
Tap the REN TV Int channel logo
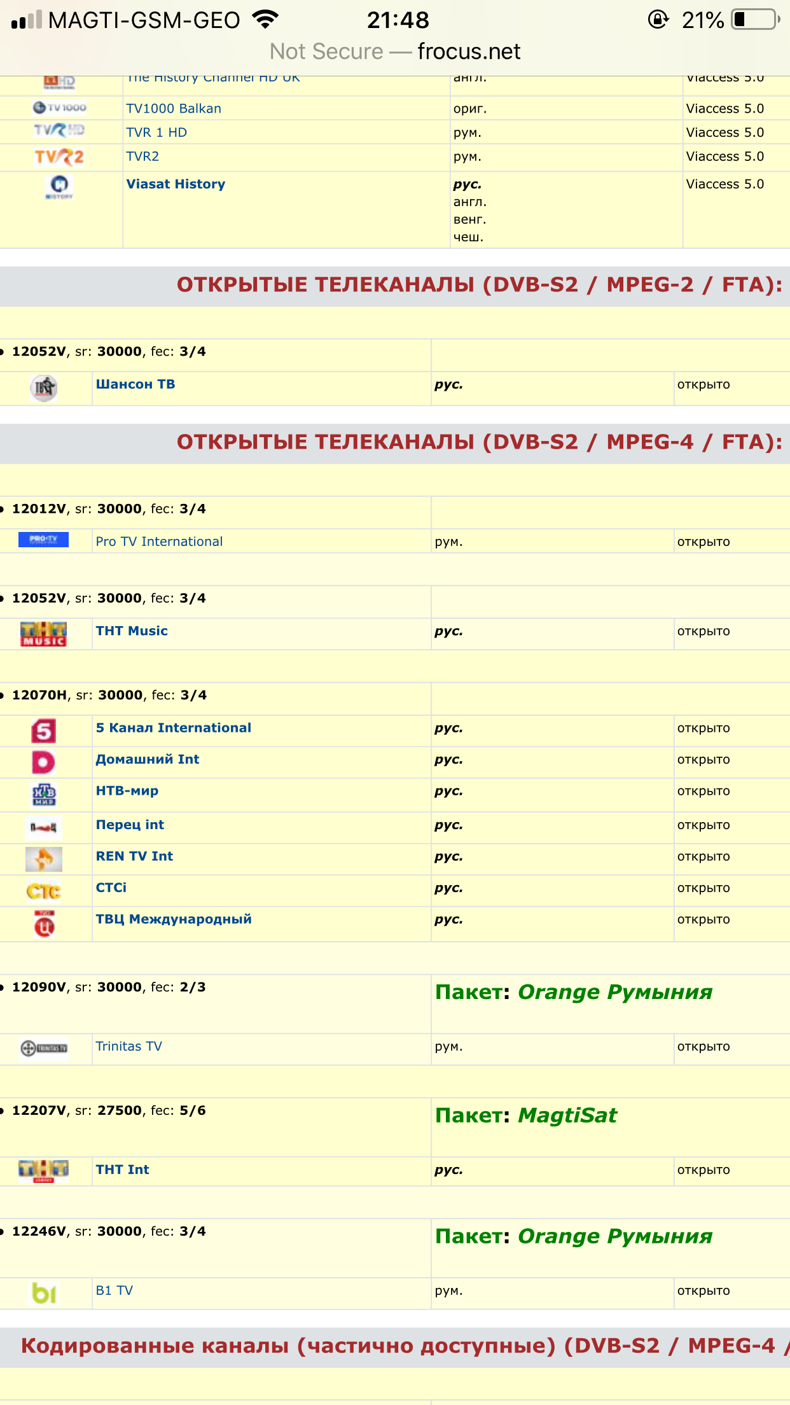click(x=44, y=859)
